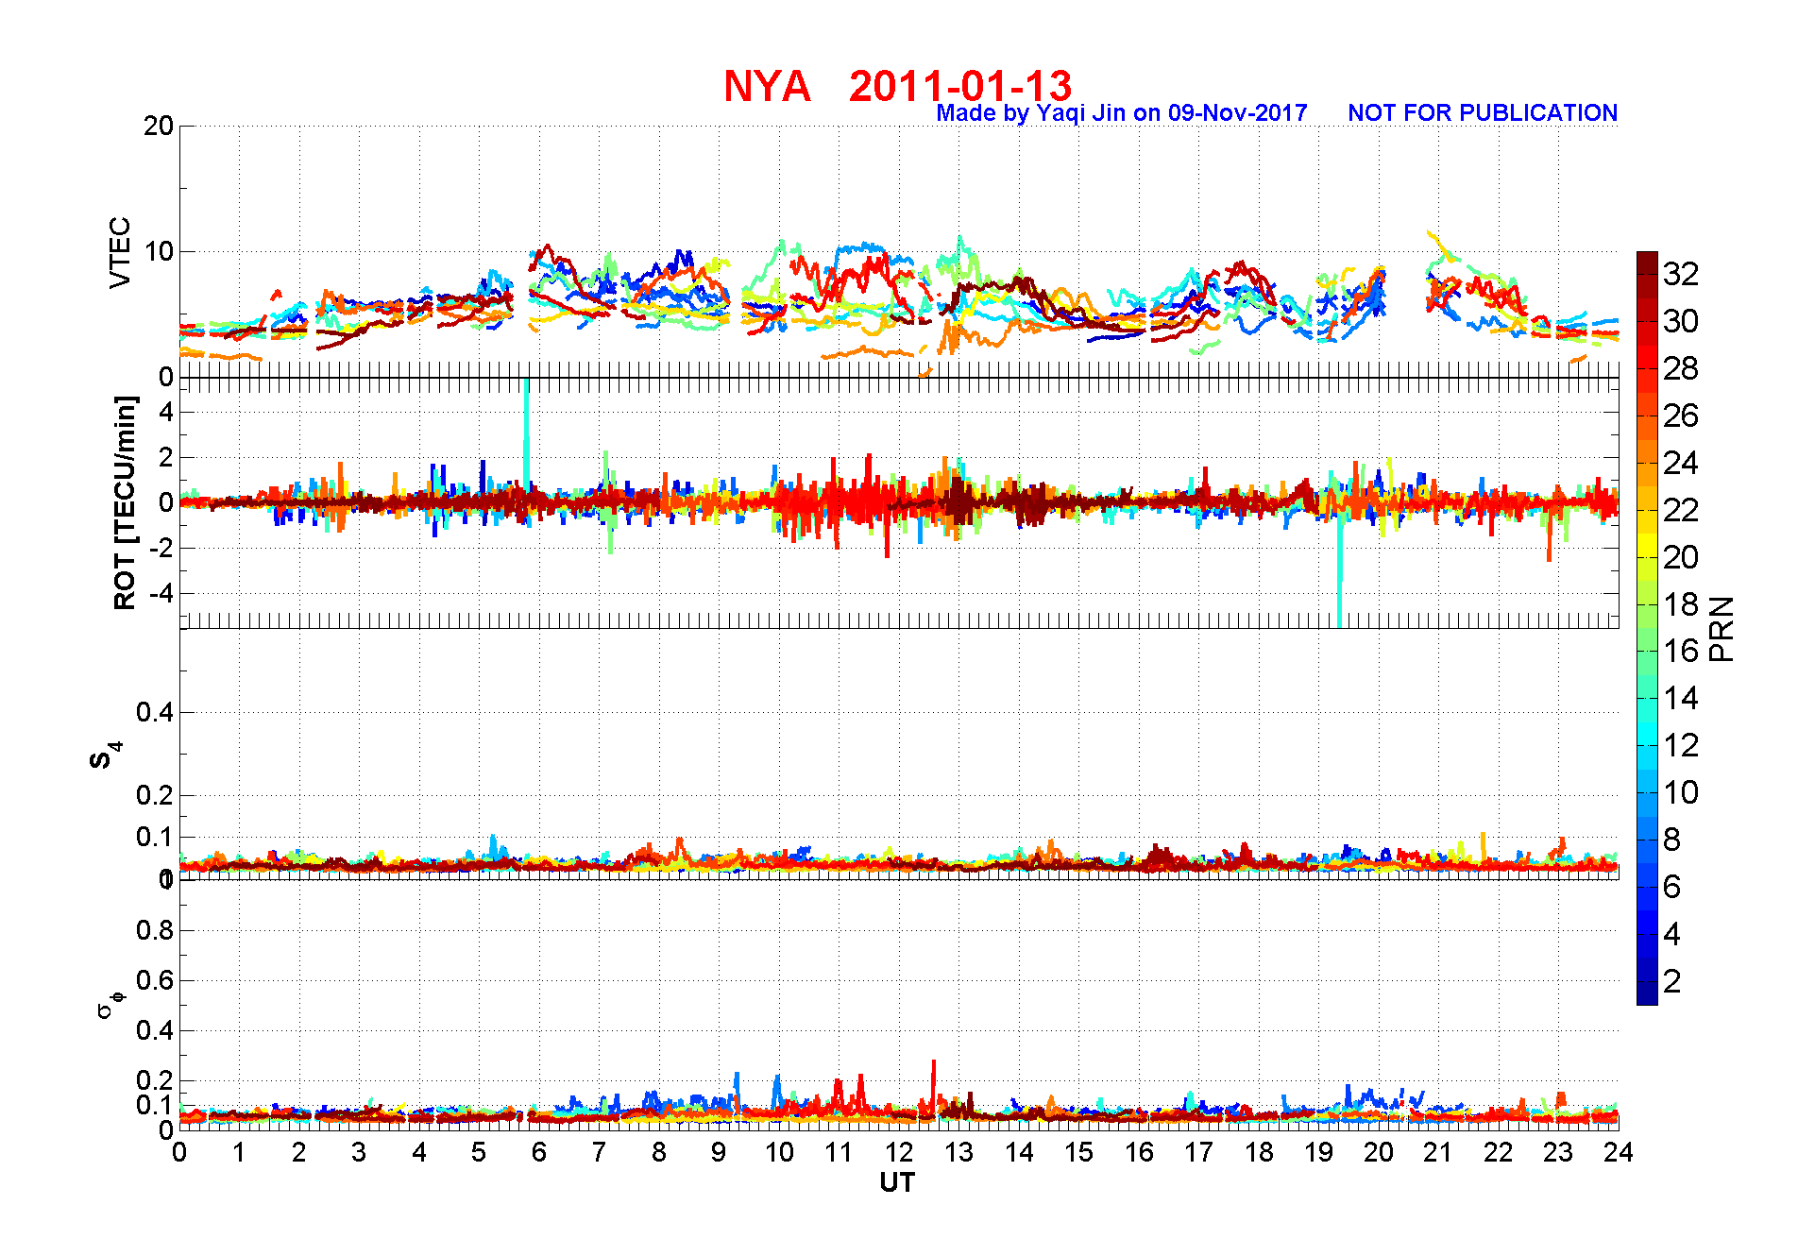
Task: Click colorbar tick label 2
Action: click(x=1671, y=981)
